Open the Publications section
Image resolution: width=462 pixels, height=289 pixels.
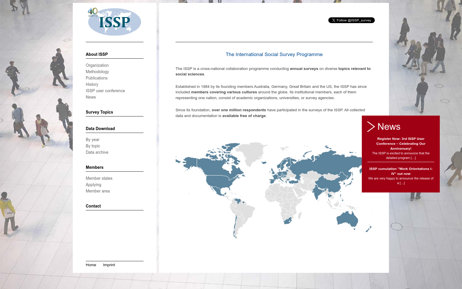[96, 78]
